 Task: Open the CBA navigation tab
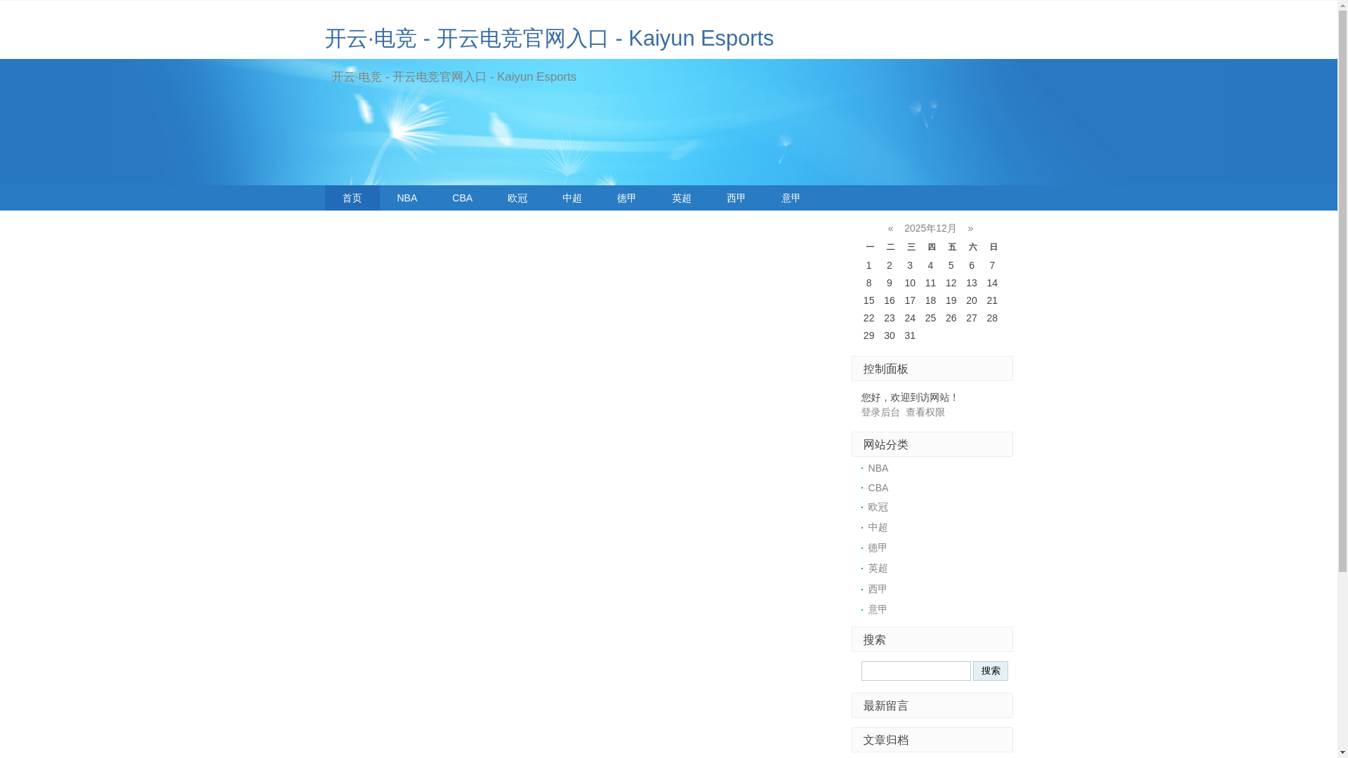(462, 198)
